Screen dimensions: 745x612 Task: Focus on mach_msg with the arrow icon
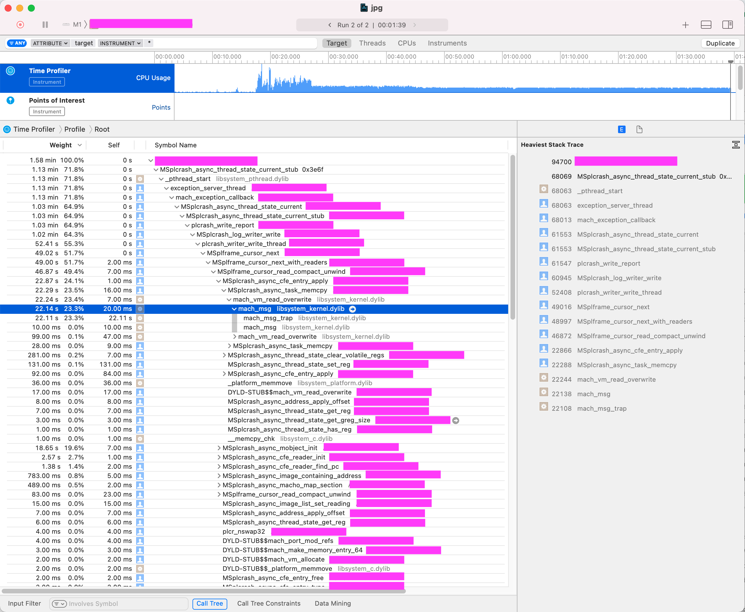click(x=352, y=309)
